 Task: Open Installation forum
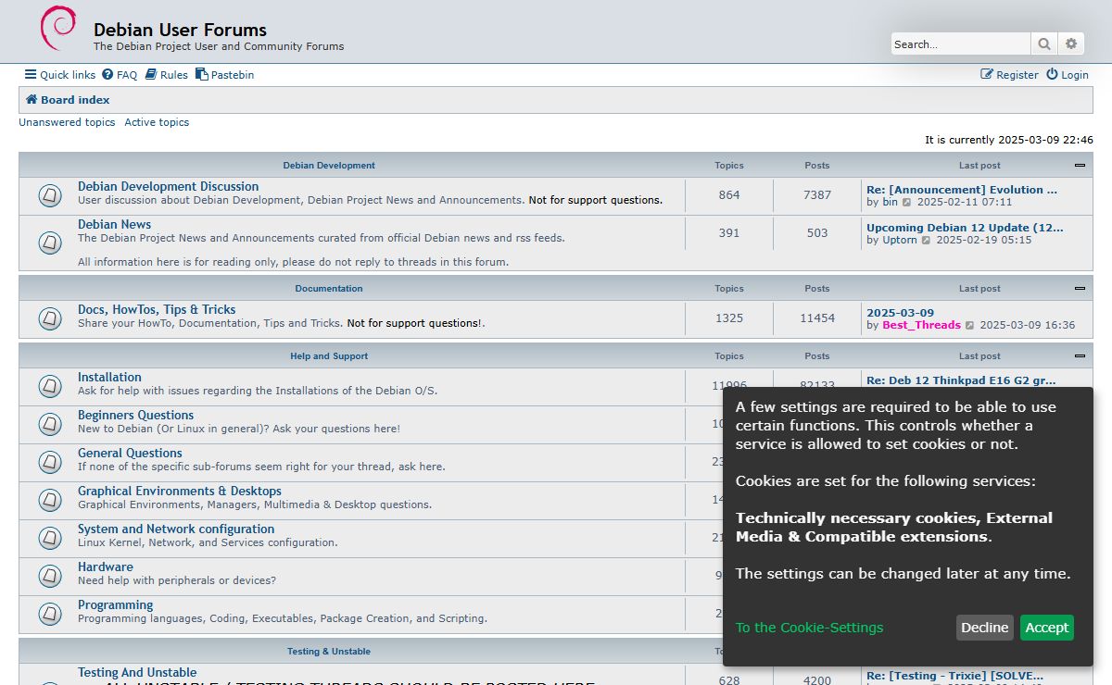tap(109, 378)
